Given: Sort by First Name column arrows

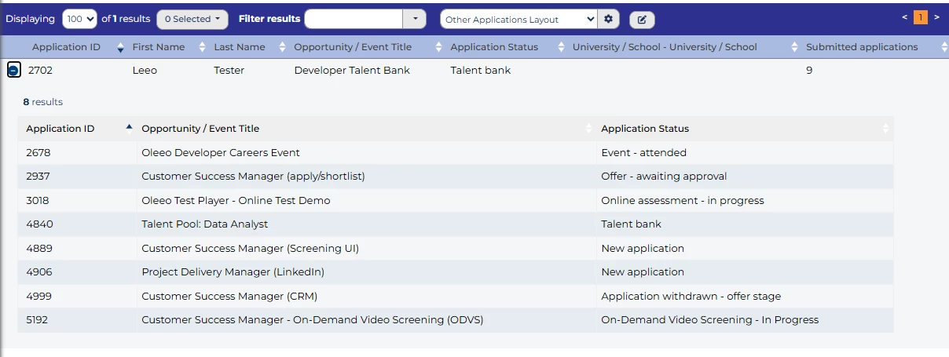Looking at the screenshot, I should [202, 47].
